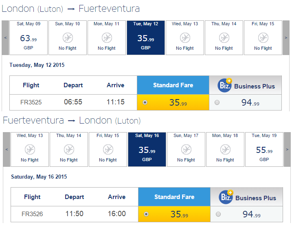Click the no-flight plane icon for Fri, May 15 return
The width and height of the screenshot is (292, 230).
click(x=108, y=150)
